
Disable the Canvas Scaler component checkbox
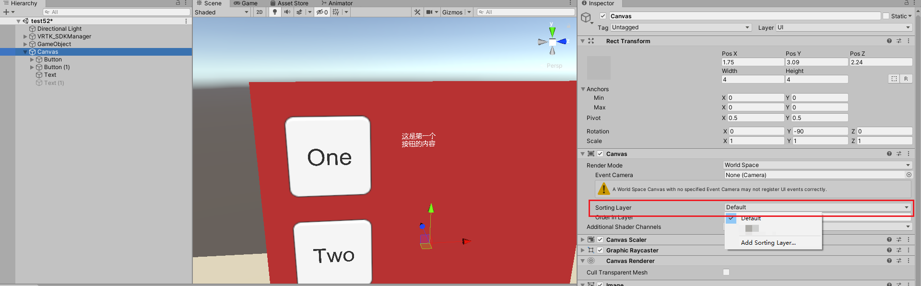click(x=600, y=239)
